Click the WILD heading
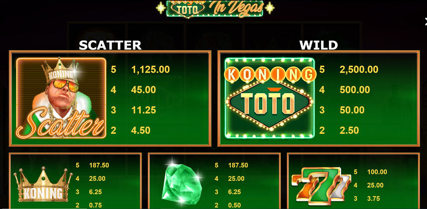Viewport: 427px width, 209px height. click(318, 45)
